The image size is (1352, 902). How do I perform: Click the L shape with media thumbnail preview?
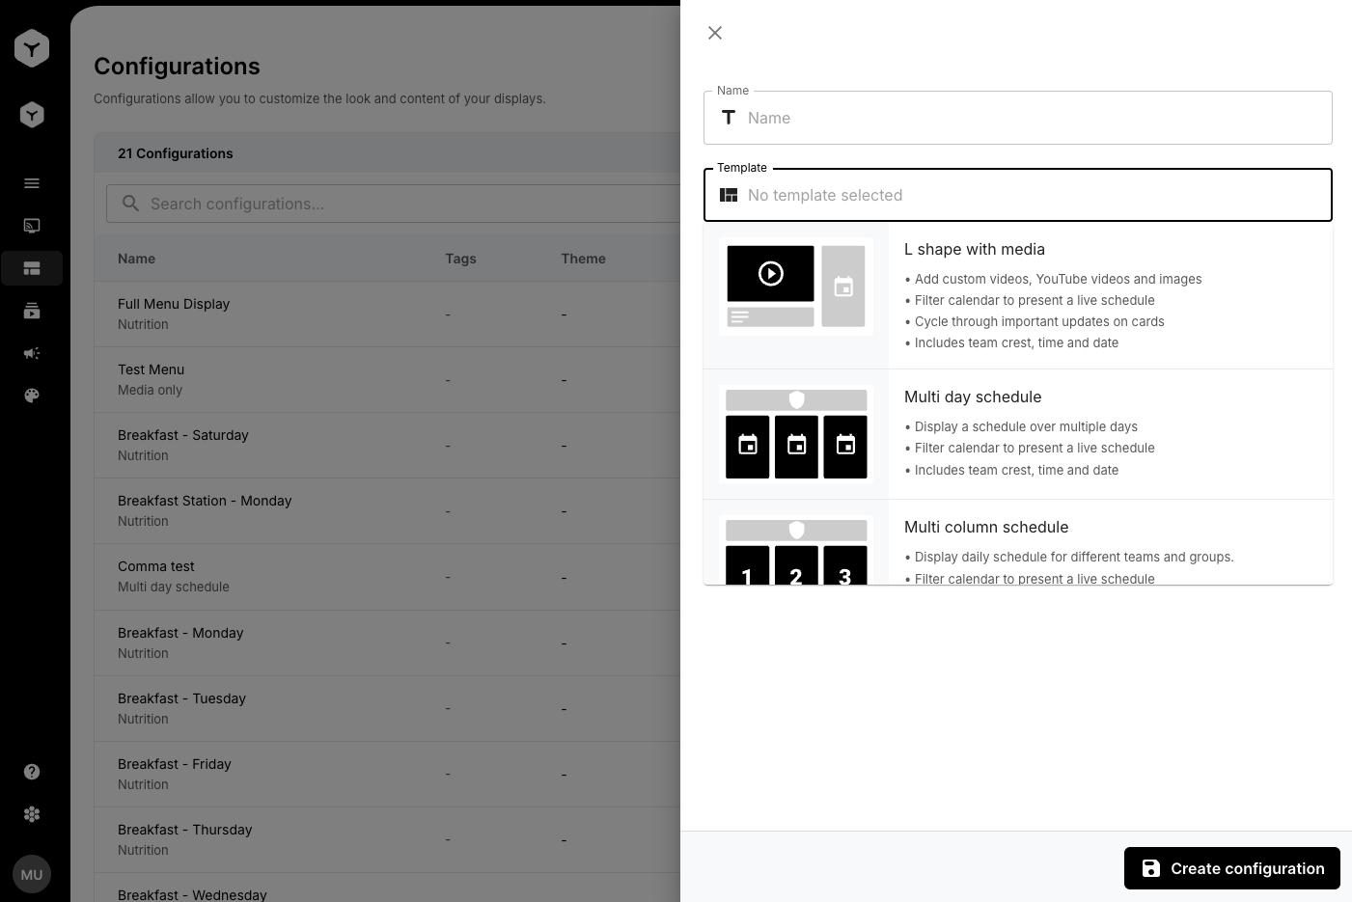[x=795, y=287]
